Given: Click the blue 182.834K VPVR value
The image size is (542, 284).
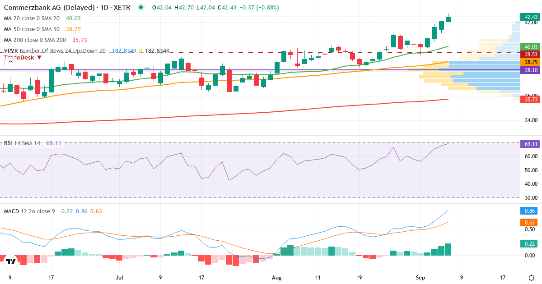Looking at the screenshot, I should pos(124,51).
